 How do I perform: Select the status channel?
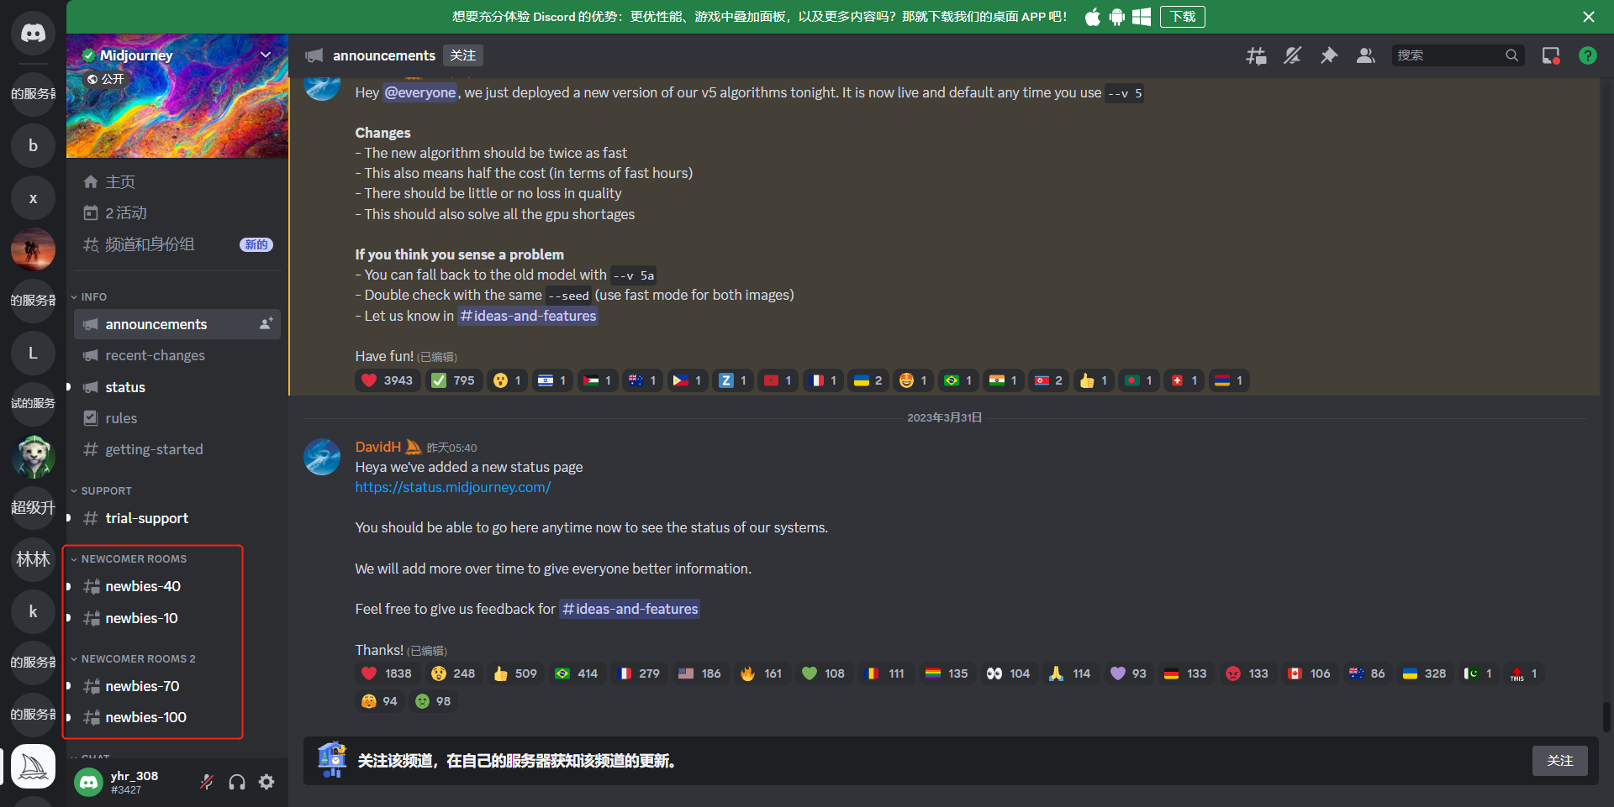(x=177, y=387)
